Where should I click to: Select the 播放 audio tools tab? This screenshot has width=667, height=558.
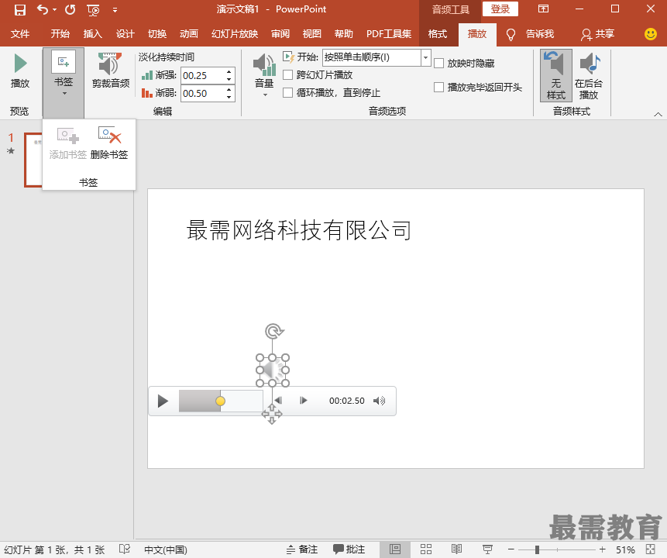[477, 33]
